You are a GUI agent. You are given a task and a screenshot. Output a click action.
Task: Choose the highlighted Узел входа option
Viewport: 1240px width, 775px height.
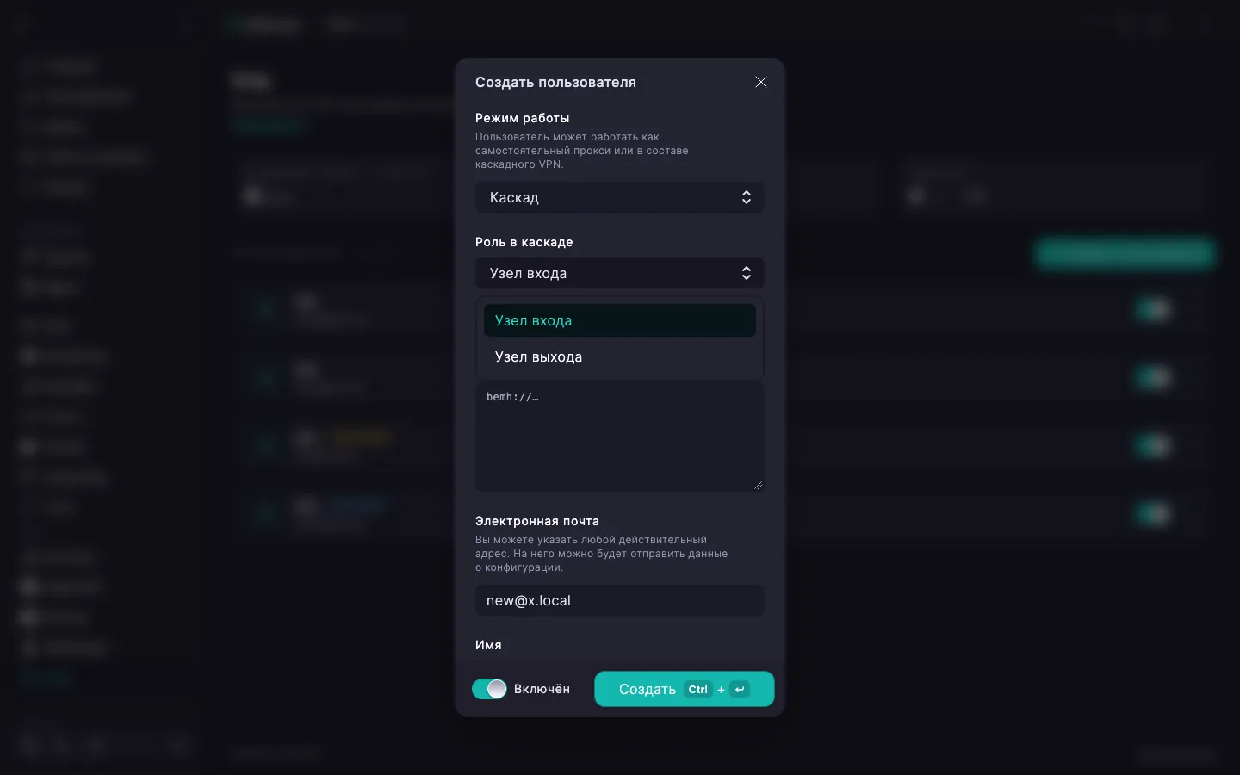(620, 320)
